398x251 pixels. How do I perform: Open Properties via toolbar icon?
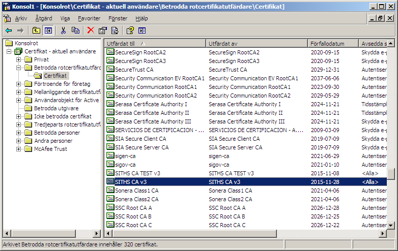pyautogui.click(x=102, y=30)
